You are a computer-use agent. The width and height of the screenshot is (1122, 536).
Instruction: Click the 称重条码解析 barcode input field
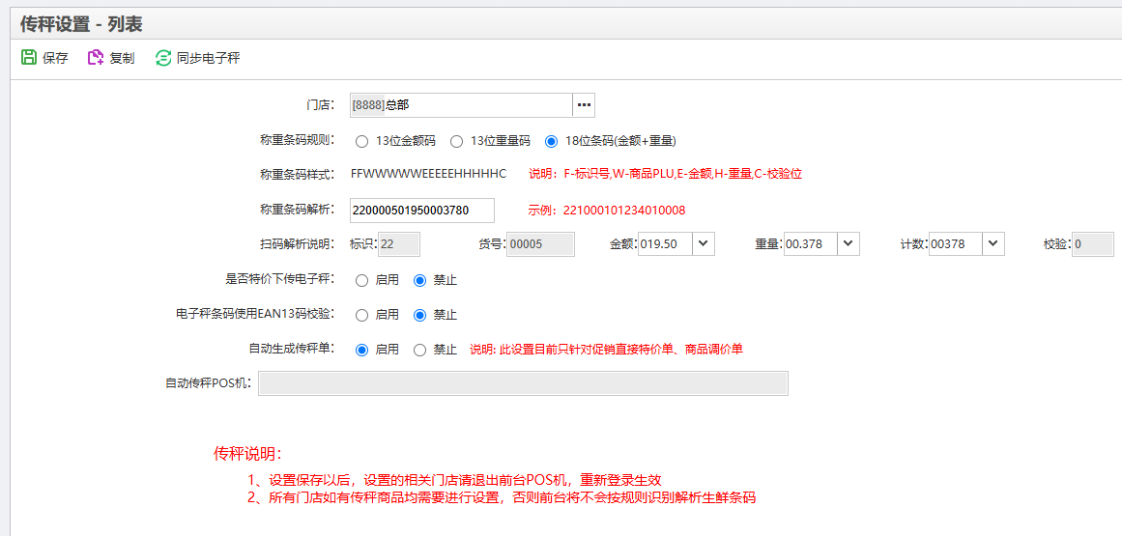tap(422, 211)
